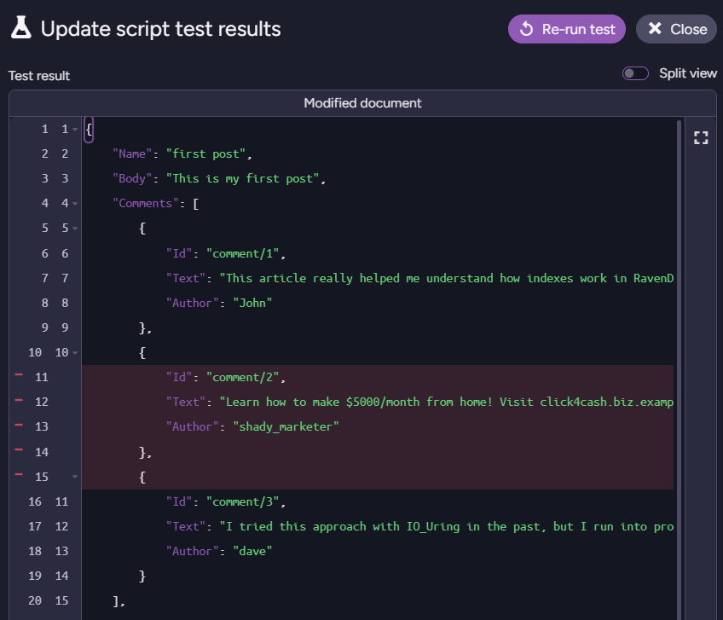
Task: Close the test results panel
Action: 676,29
